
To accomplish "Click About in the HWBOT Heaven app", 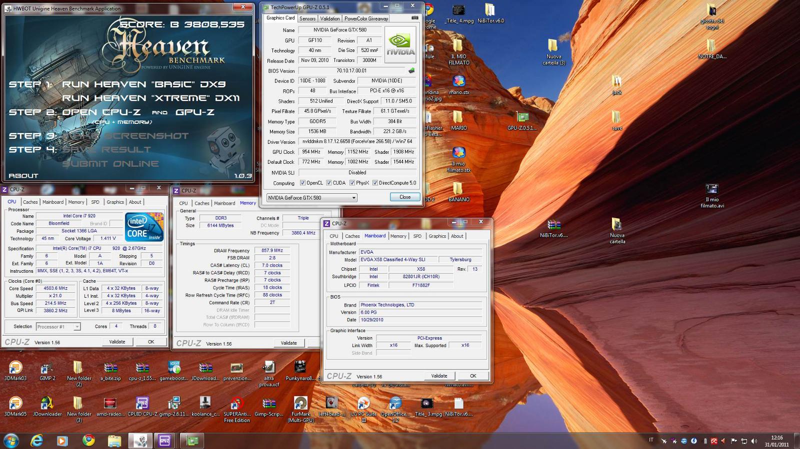I will tap(23, 176).
